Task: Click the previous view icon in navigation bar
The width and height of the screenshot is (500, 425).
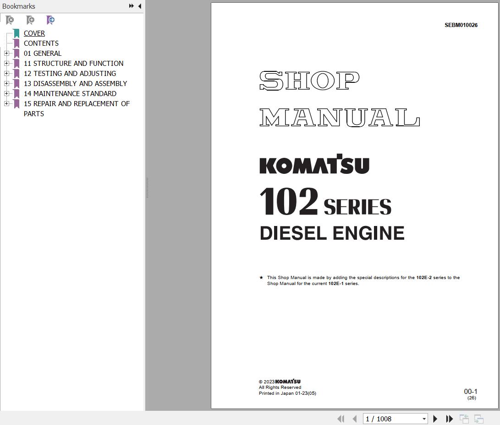Action: [464, 419]
